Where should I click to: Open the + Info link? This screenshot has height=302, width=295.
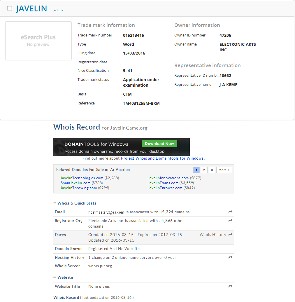[58, 10]
